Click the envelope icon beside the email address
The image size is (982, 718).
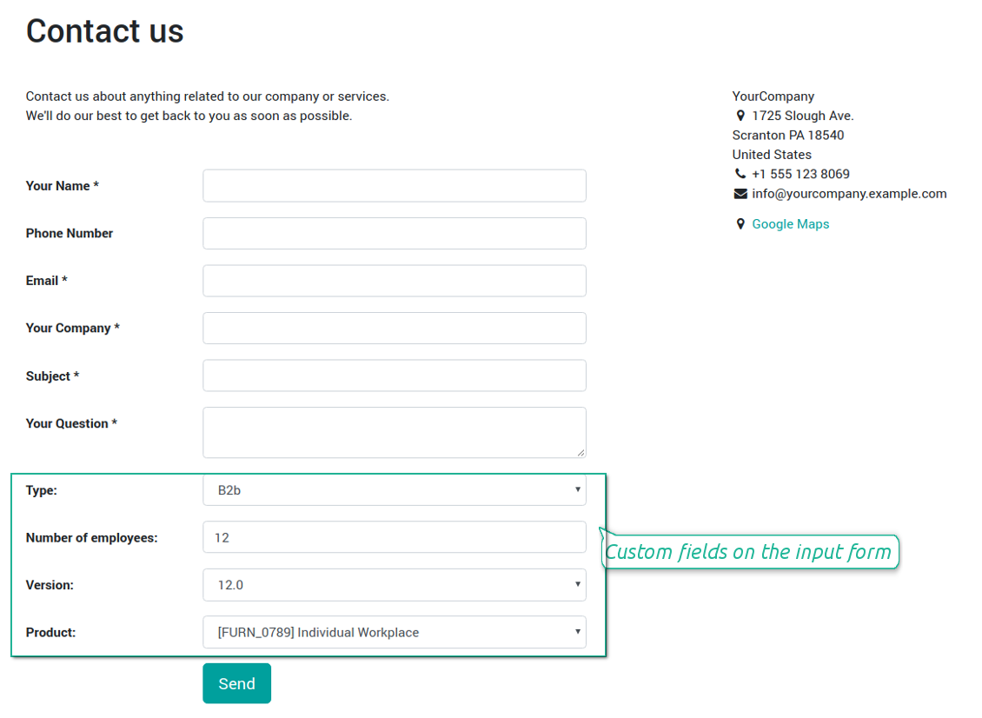[740, 194]
